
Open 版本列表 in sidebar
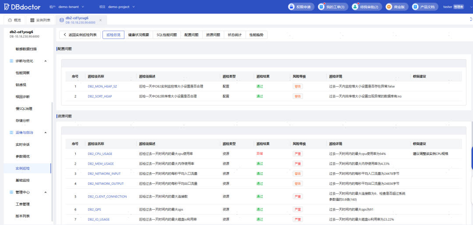[x=23, y=216]
